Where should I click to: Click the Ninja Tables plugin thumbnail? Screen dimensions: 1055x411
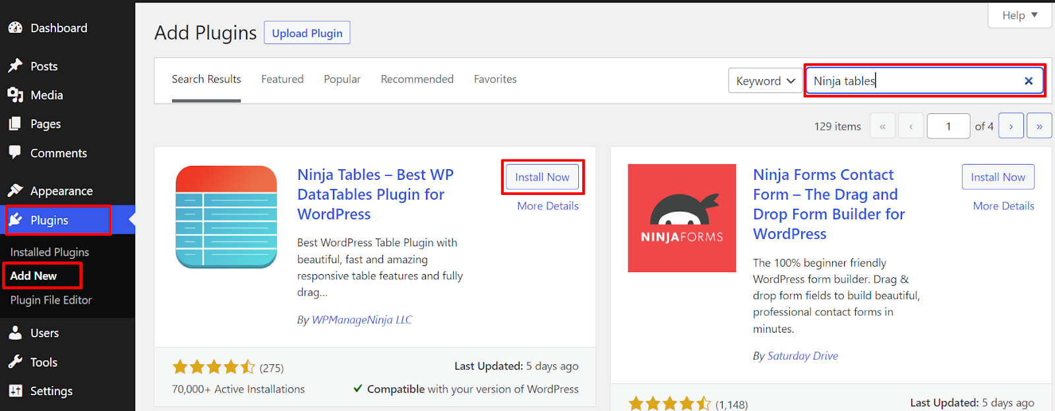click(226, 217)
